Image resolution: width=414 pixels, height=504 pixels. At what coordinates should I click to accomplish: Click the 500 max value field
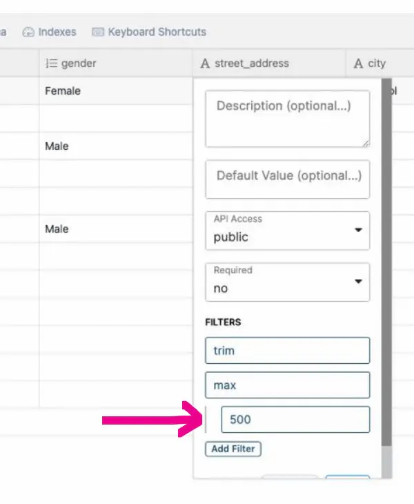click(295, 420)
